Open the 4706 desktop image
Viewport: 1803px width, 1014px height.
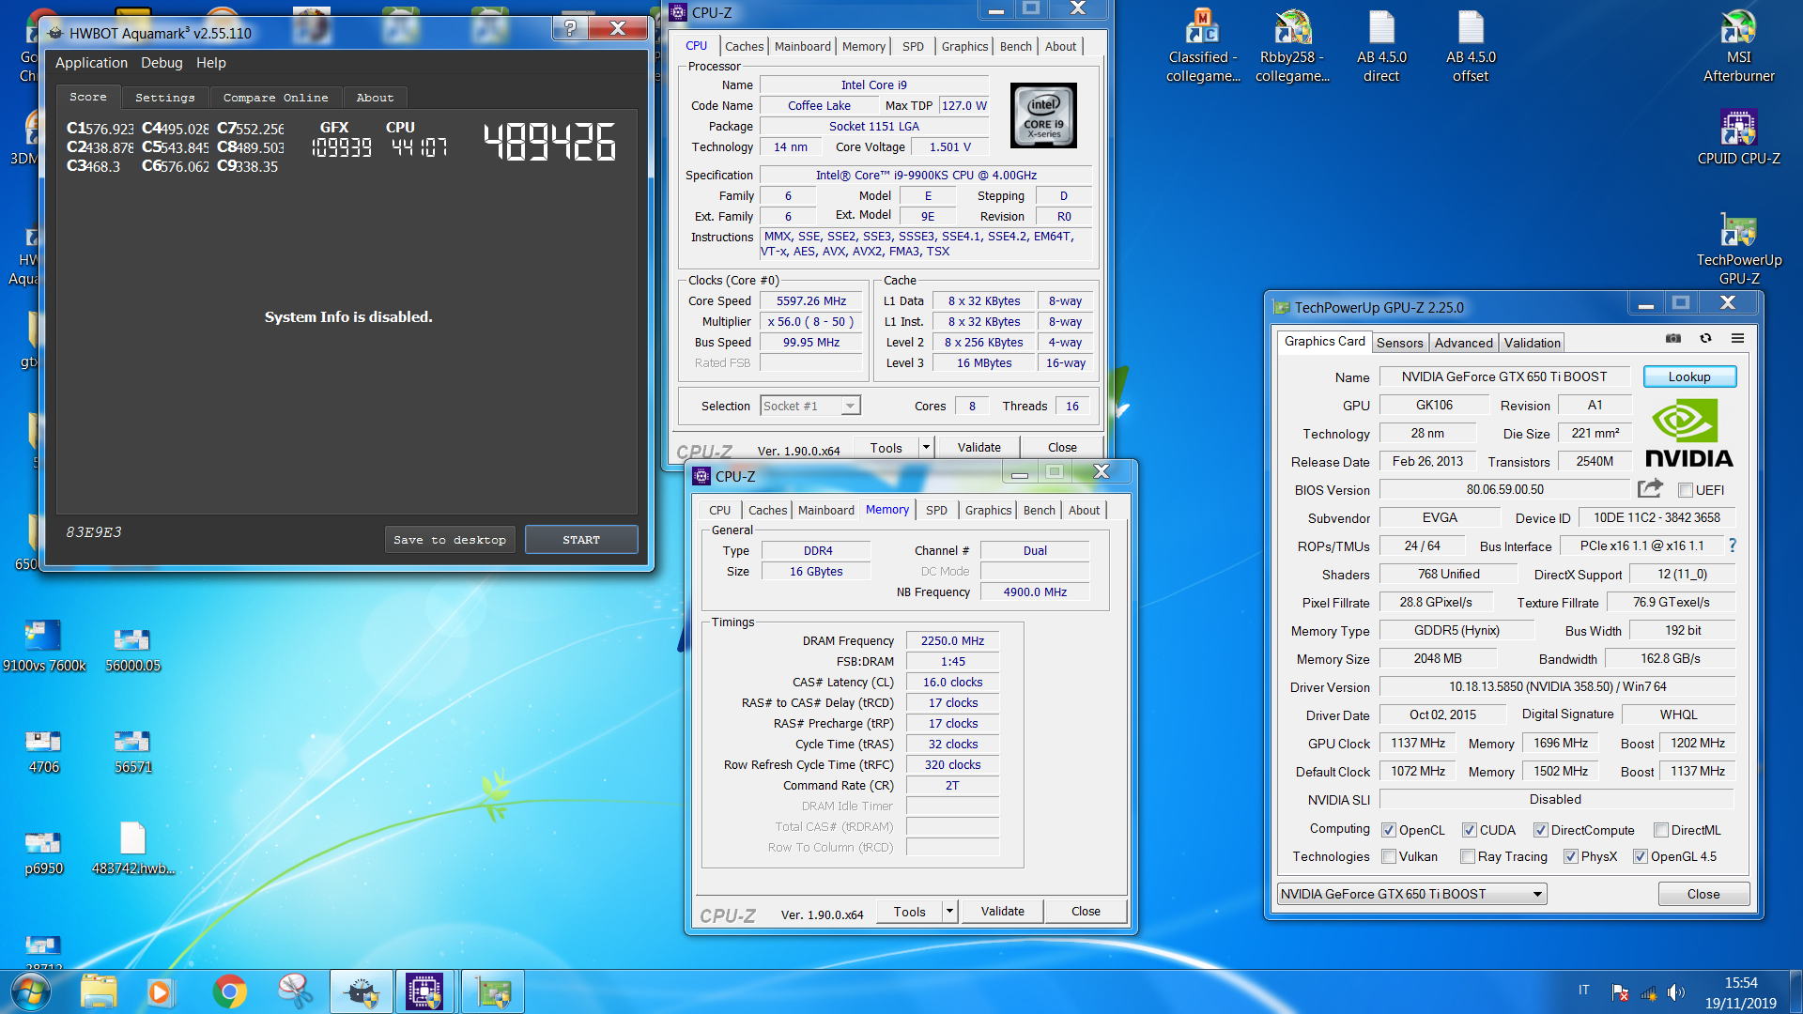coord(43,751)
